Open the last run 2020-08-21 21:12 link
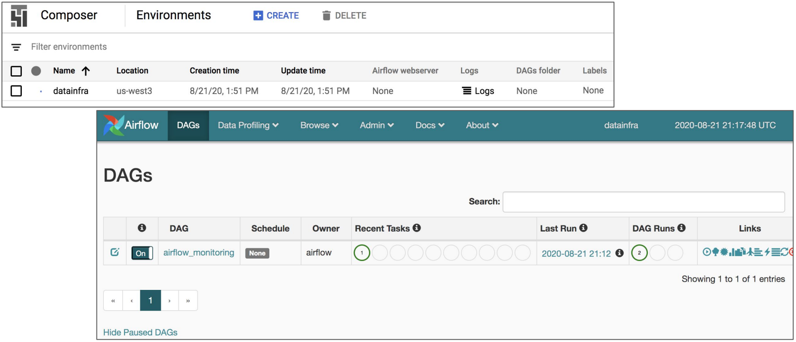The image size is (796, 342). point(576,253)
